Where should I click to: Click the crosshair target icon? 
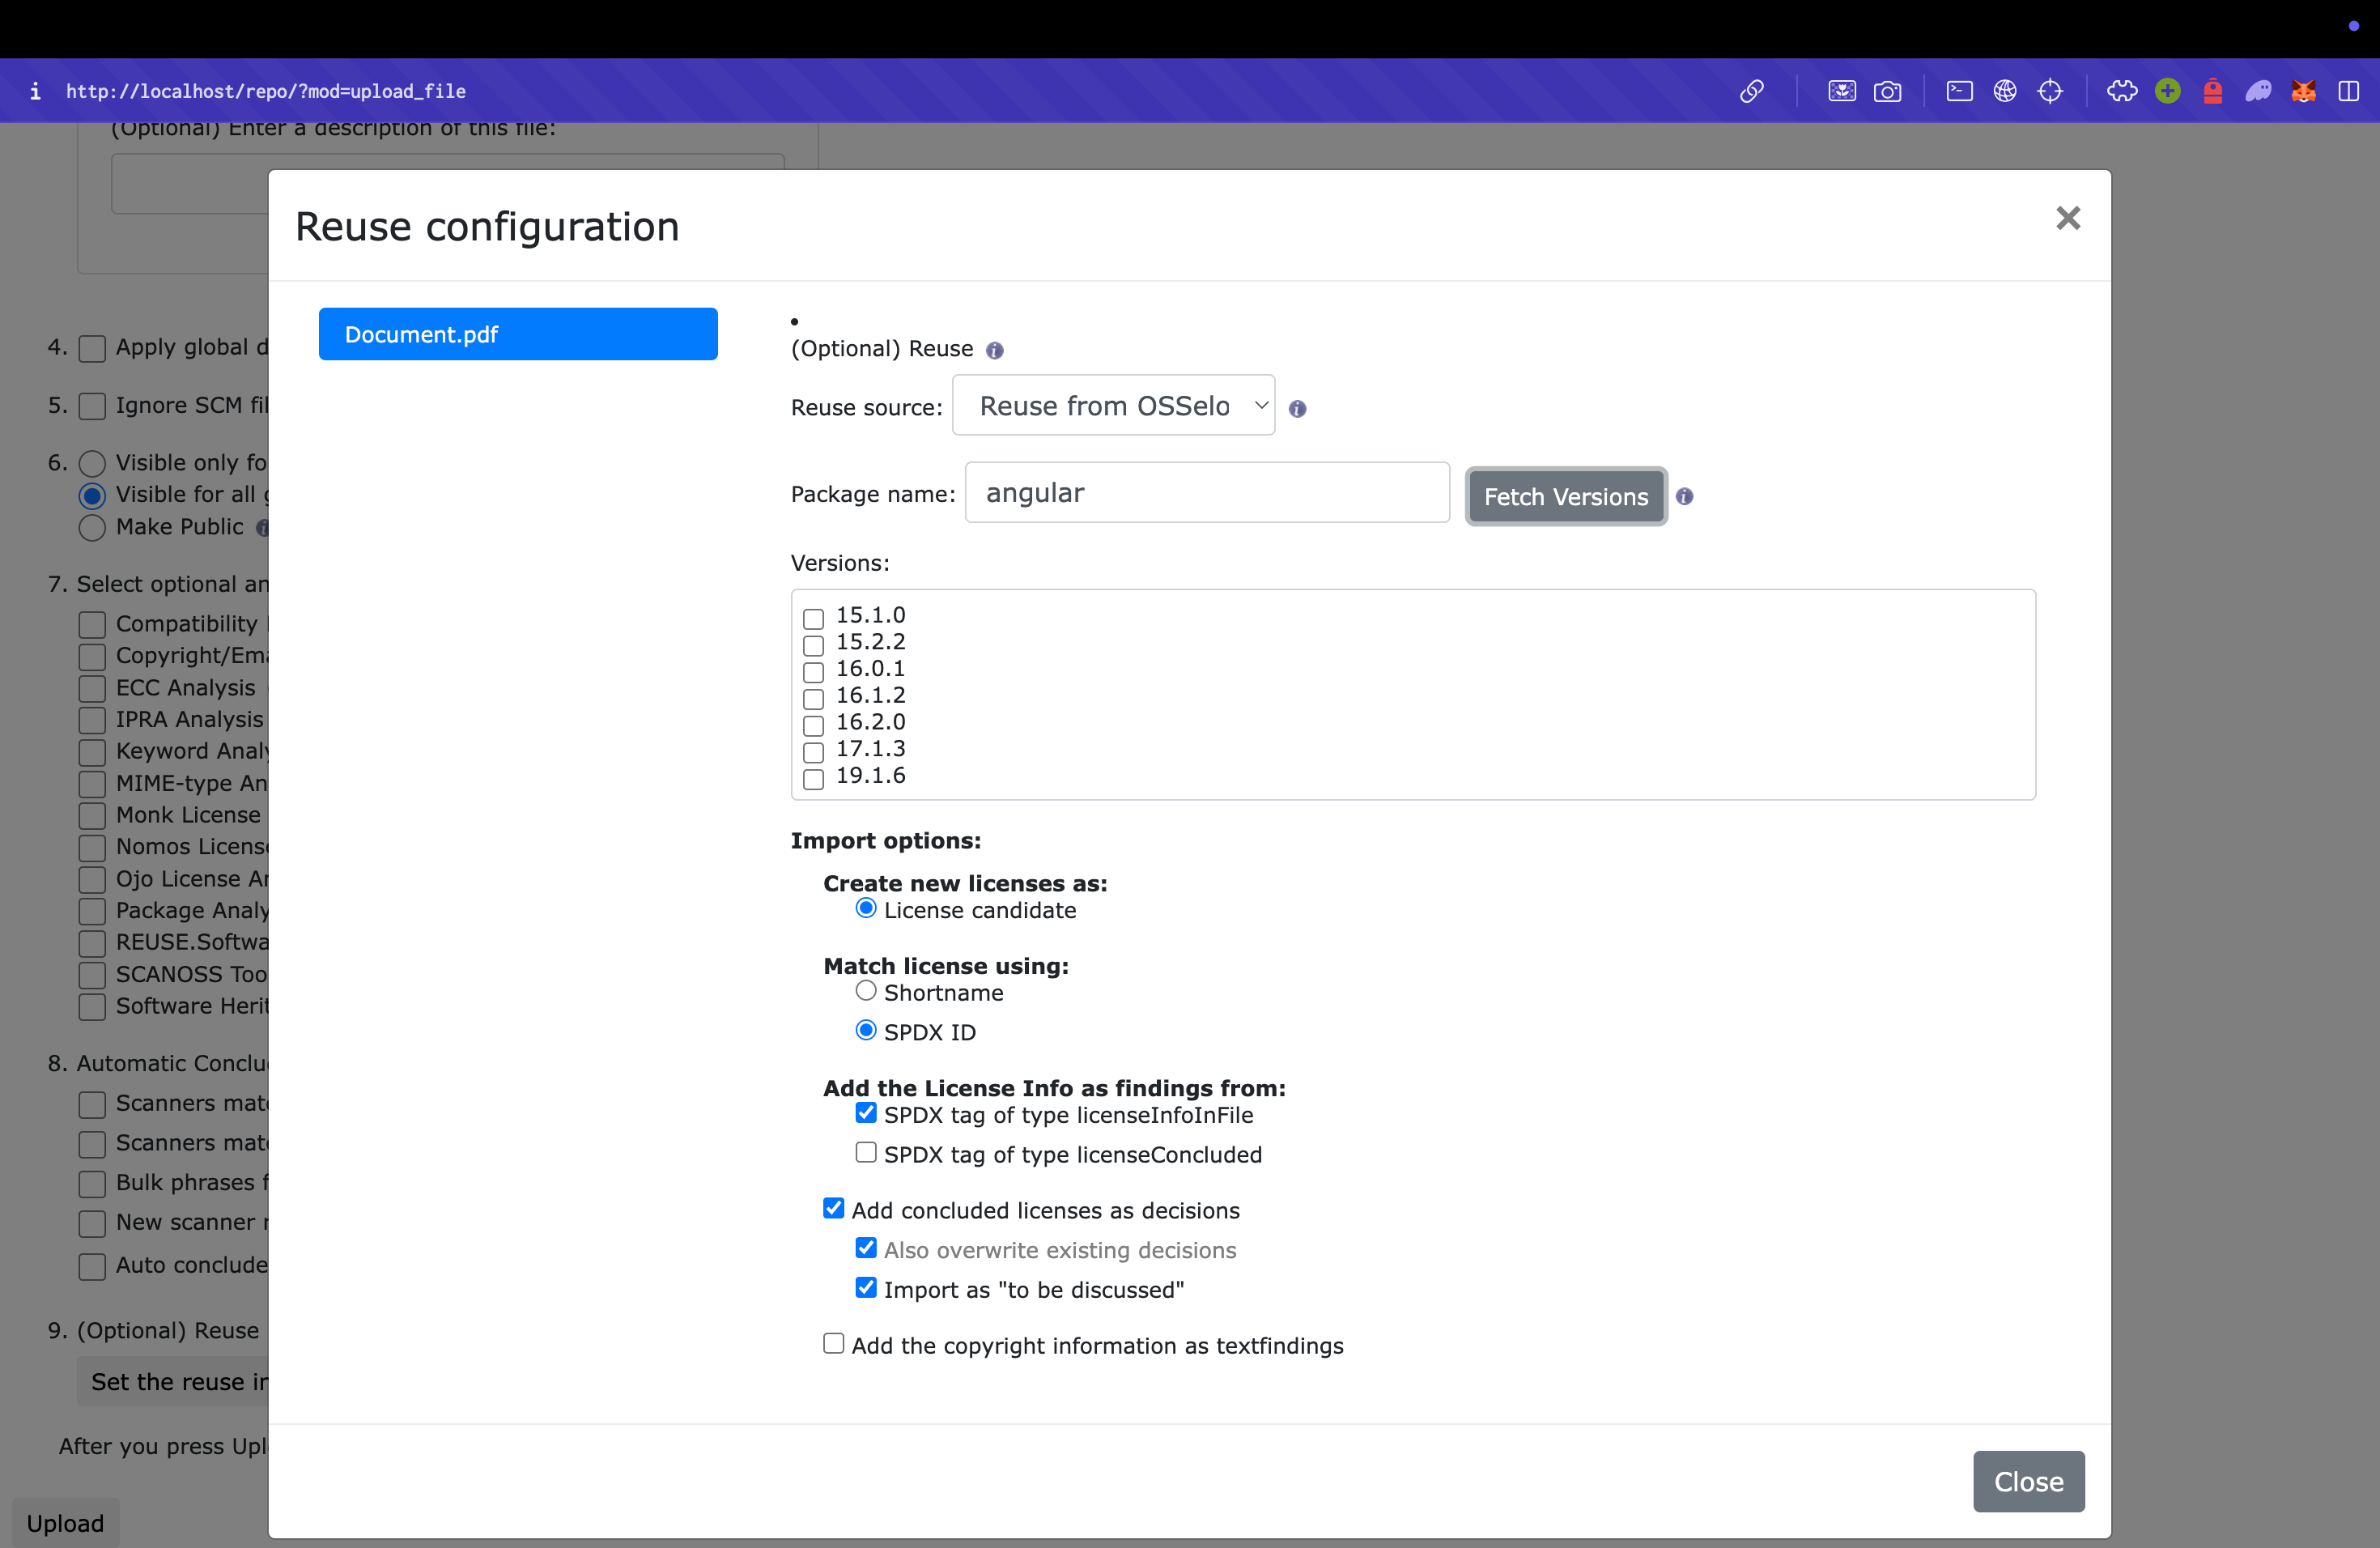coord(2050,91)
